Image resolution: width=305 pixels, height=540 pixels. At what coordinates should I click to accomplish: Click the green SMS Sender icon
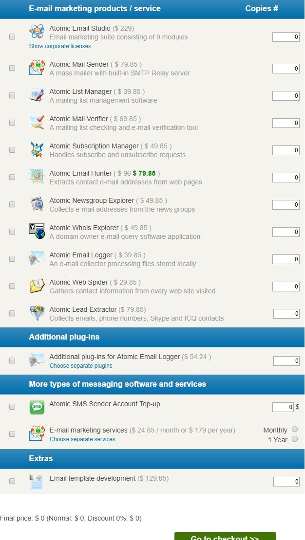(x=37, y=407)
